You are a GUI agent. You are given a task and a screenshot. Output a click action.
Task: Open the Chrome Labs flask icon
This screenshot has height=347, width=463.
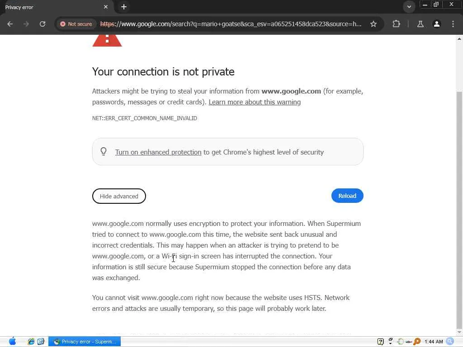pos(420,24)
